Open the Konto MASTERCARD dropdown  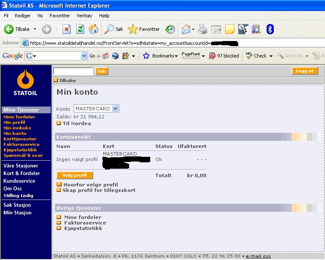96,109
